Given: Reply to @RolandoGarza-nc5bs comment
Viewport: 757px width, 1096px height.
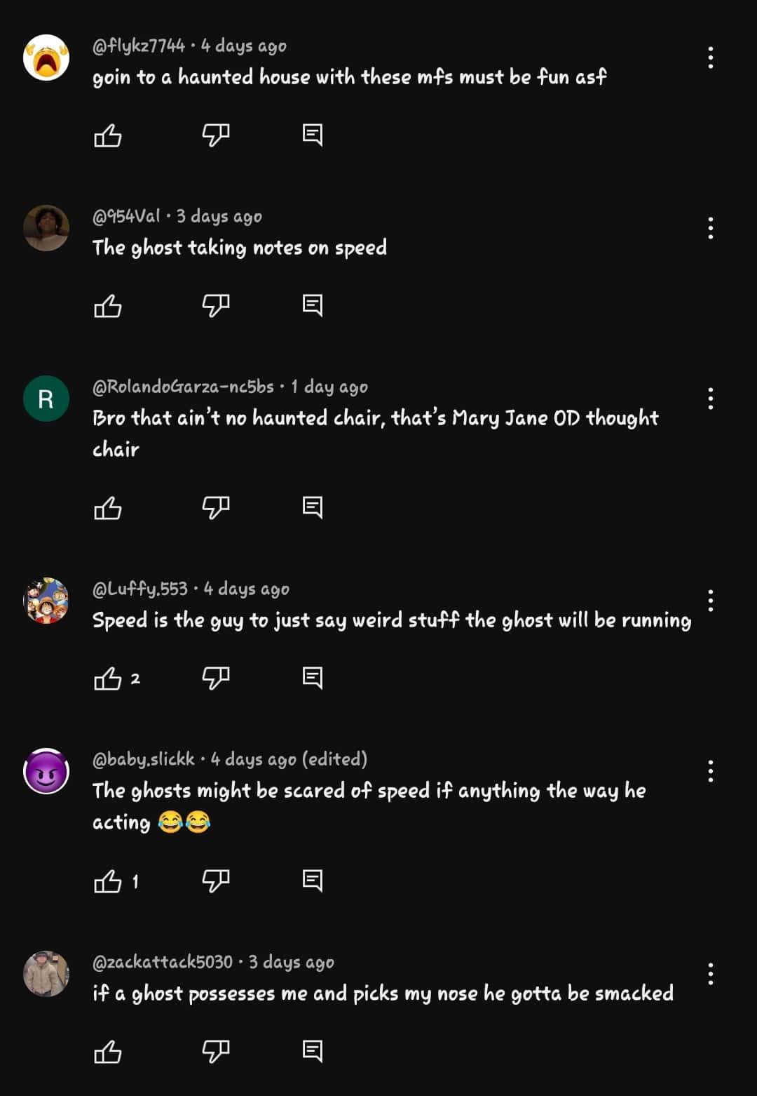Looking at the screenshot, I should [x=312, y=507].
